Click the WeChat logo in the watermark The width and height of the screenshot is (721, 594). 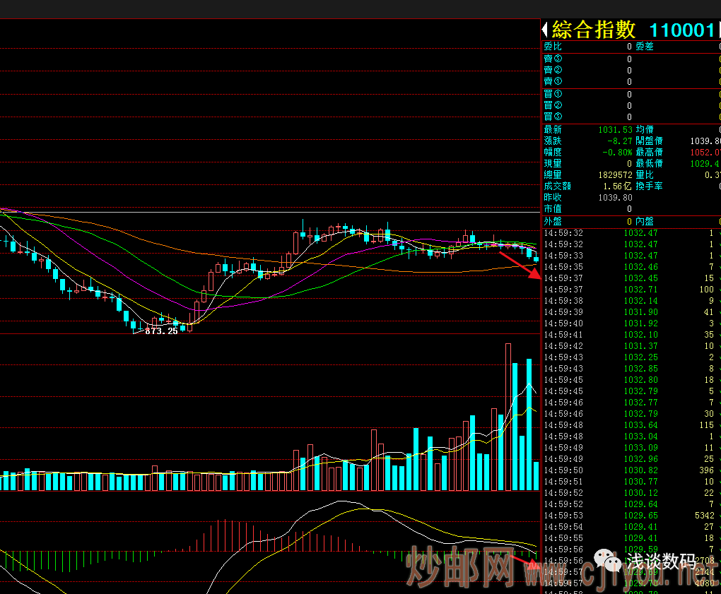[x=608, y=562]
